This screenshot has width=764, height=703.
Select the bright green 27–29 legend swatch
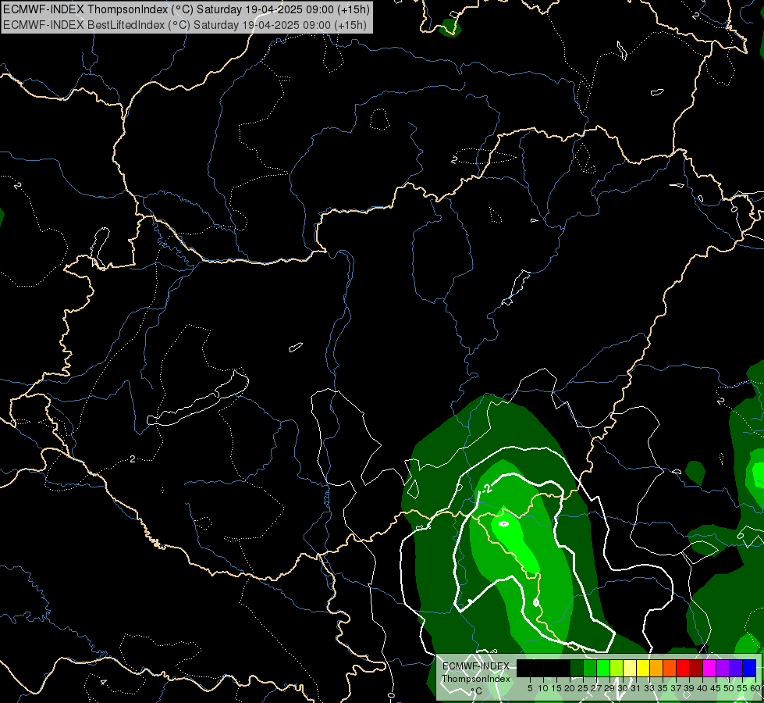coord(603,669)
